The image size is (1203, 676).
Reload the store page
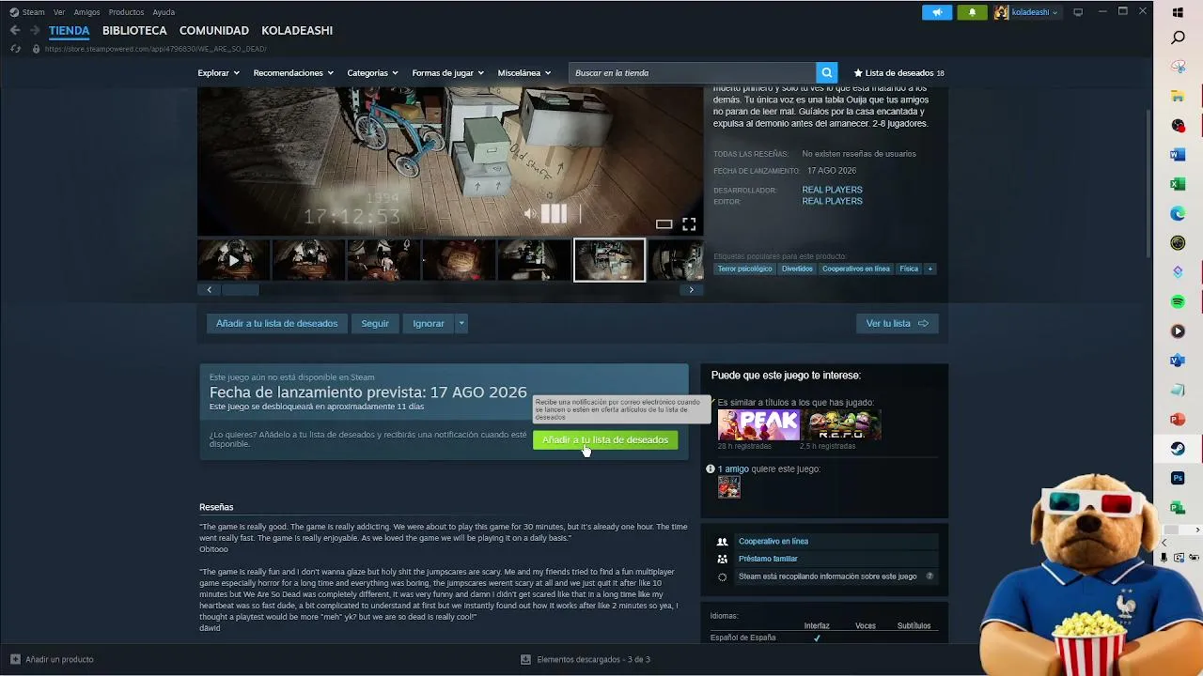15,49
